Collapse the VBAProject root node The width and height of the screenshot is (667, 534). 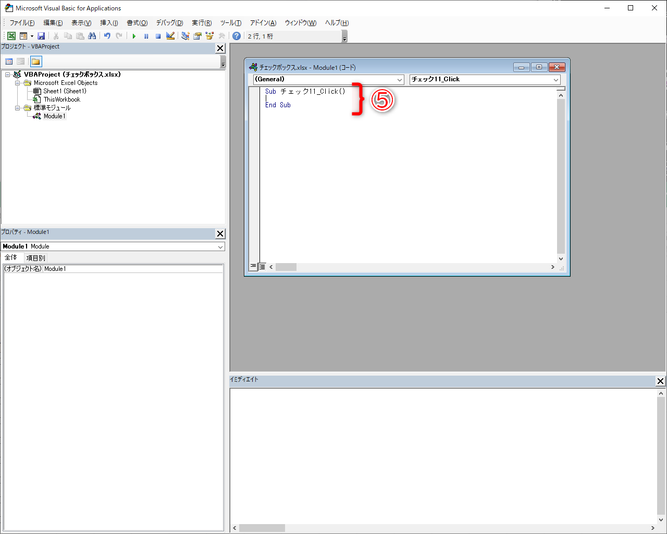tap(8, 74)
